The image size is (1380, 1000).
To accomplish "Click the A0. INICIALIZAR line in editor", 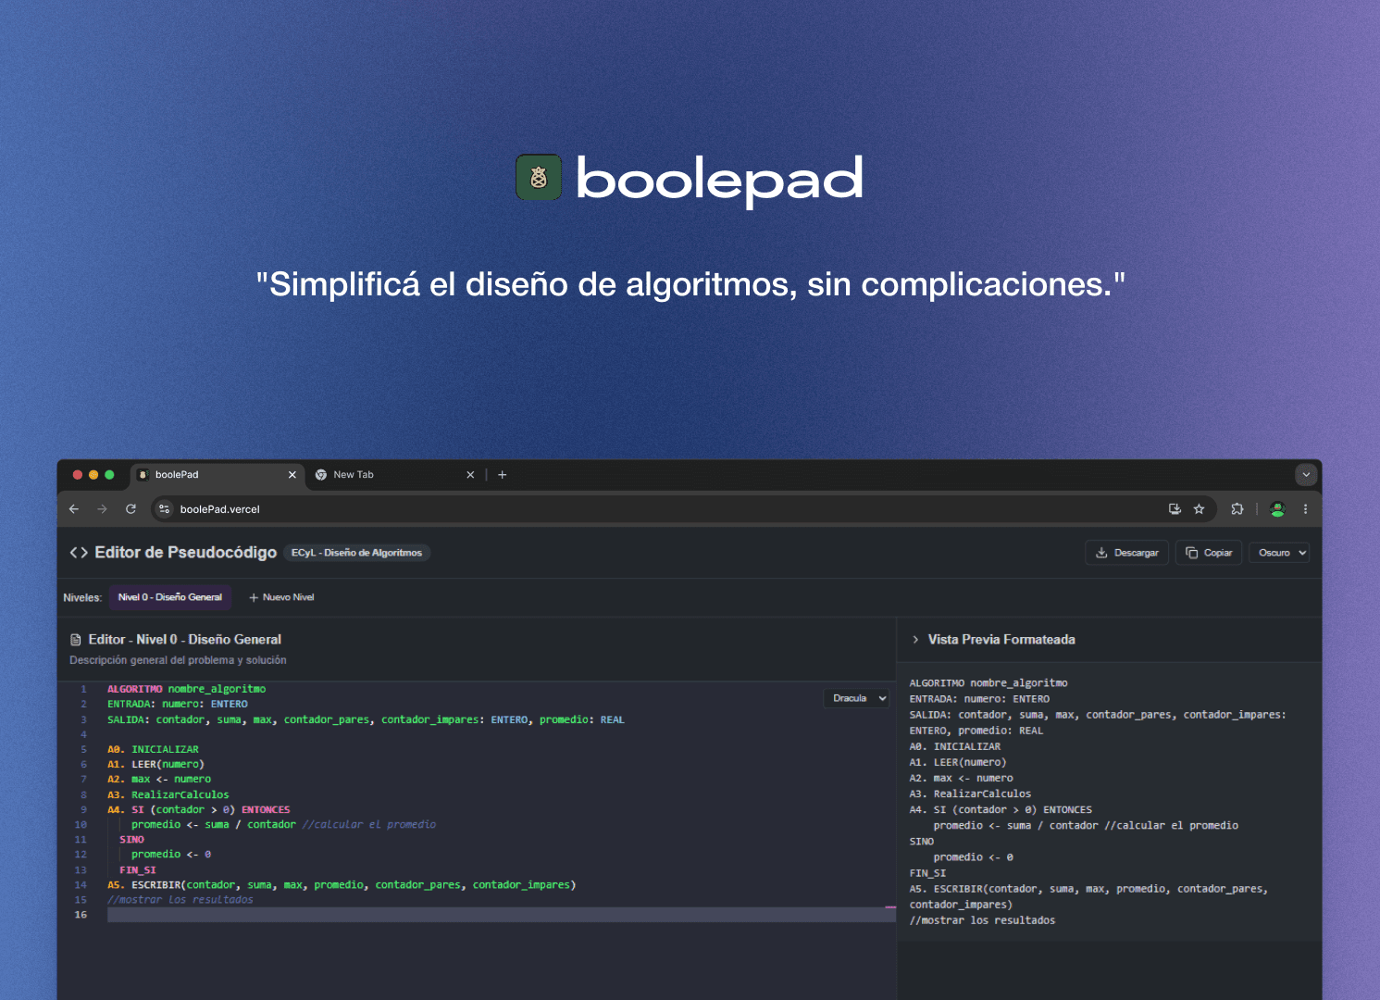I will pyautogui.click(x=153, y=749).
